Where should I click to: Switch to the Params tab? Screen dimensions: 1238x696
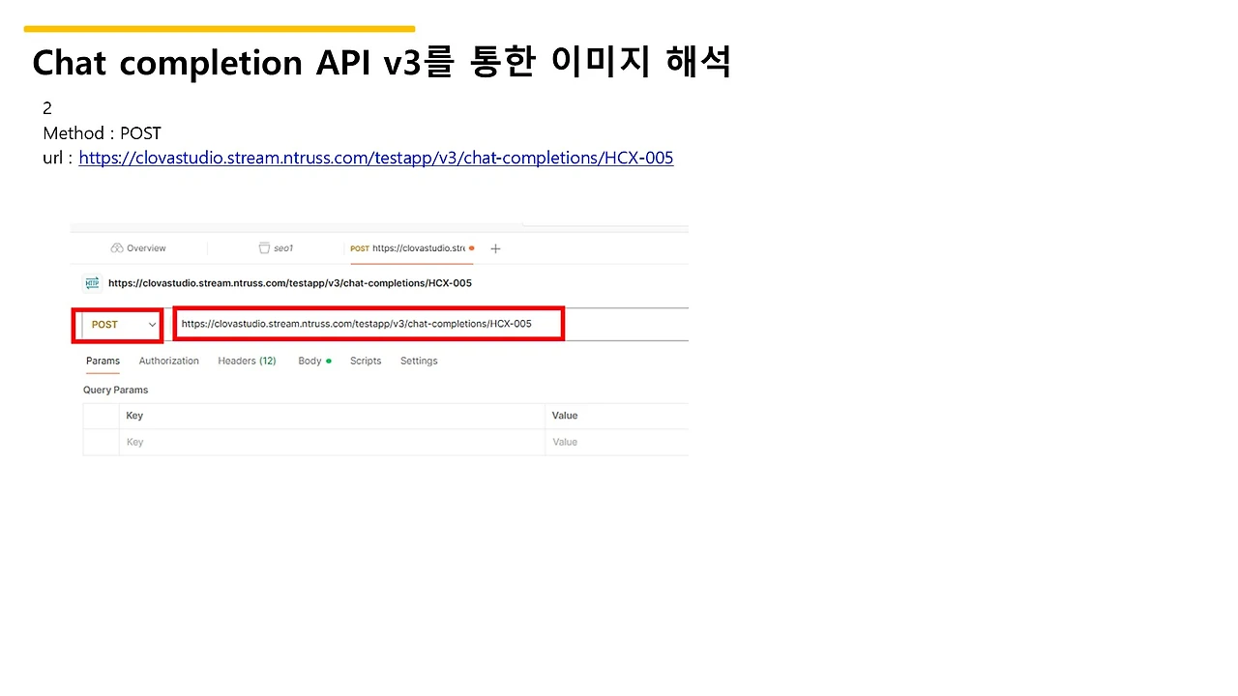tap(103, 361)
